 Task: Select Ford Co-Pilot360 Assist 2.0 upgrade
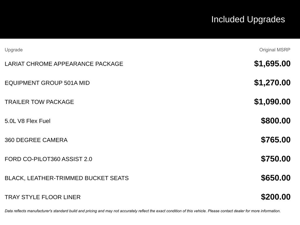click(48, 159)
